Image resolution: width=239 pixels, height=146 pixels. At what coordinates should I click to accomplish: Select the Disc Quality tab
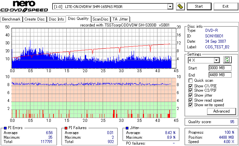click(x=78, y=19)
